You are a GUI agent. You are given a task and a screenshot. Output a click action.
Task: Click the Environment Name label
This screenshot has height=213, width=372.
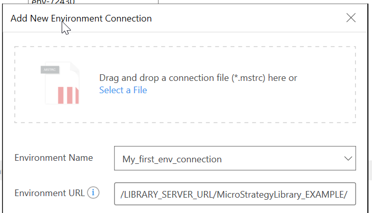[x=53, y=158]
